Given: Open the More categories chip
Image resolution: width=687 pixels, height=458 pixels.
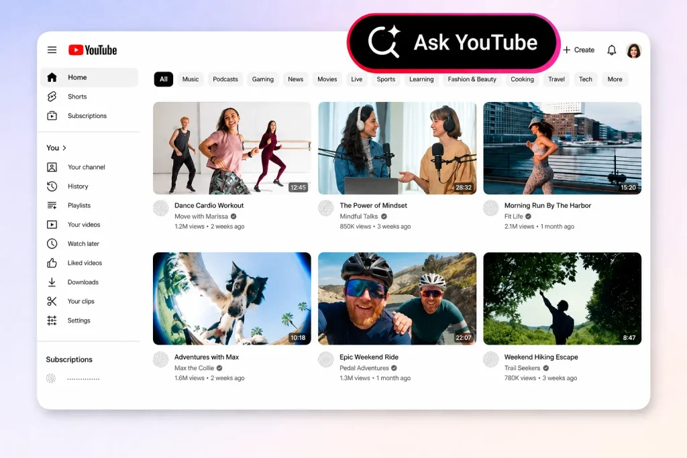Looking at the screenshot, I should click(x=615, y=79).
